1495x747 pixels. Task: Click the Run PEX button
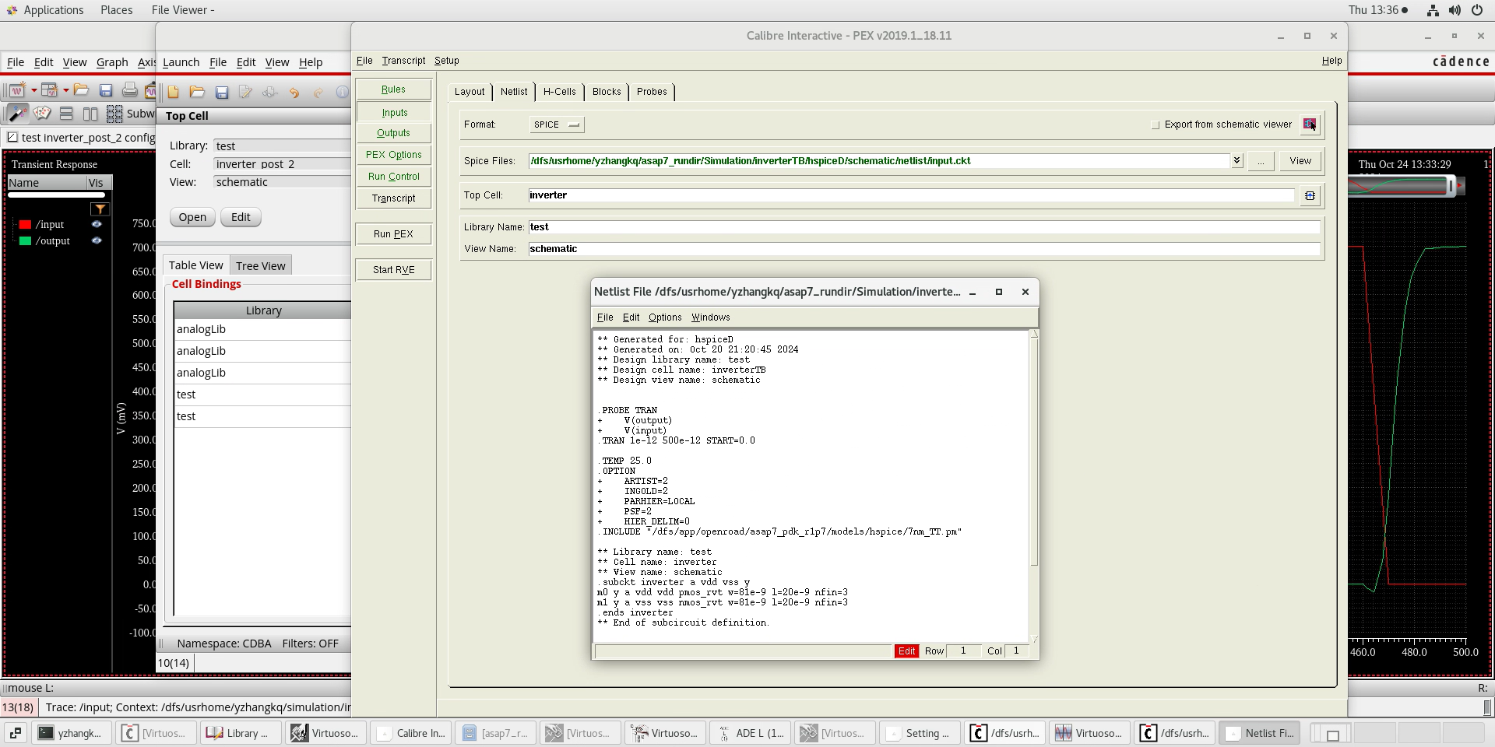pyautogui.click(x=393, y=233)
